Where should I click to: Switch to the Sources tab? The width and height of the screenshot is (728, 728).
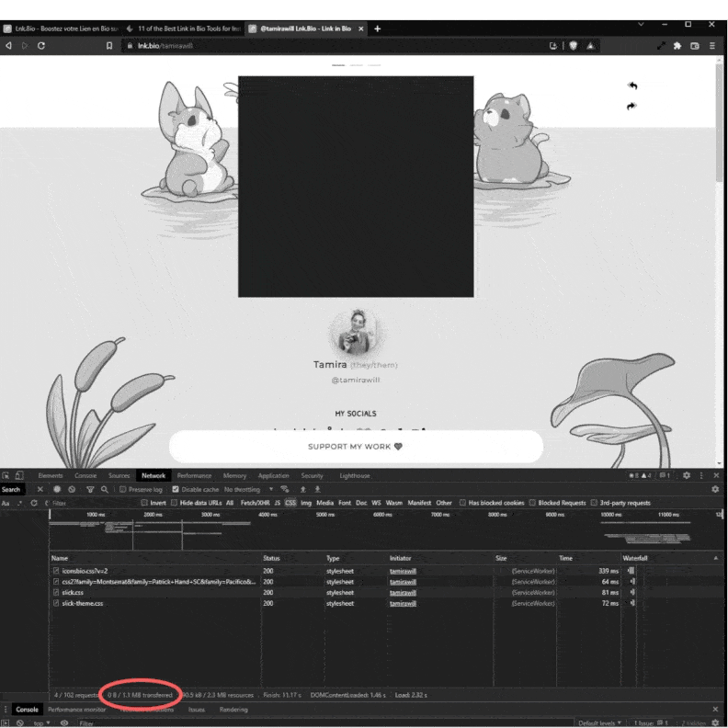pos(119,475)
